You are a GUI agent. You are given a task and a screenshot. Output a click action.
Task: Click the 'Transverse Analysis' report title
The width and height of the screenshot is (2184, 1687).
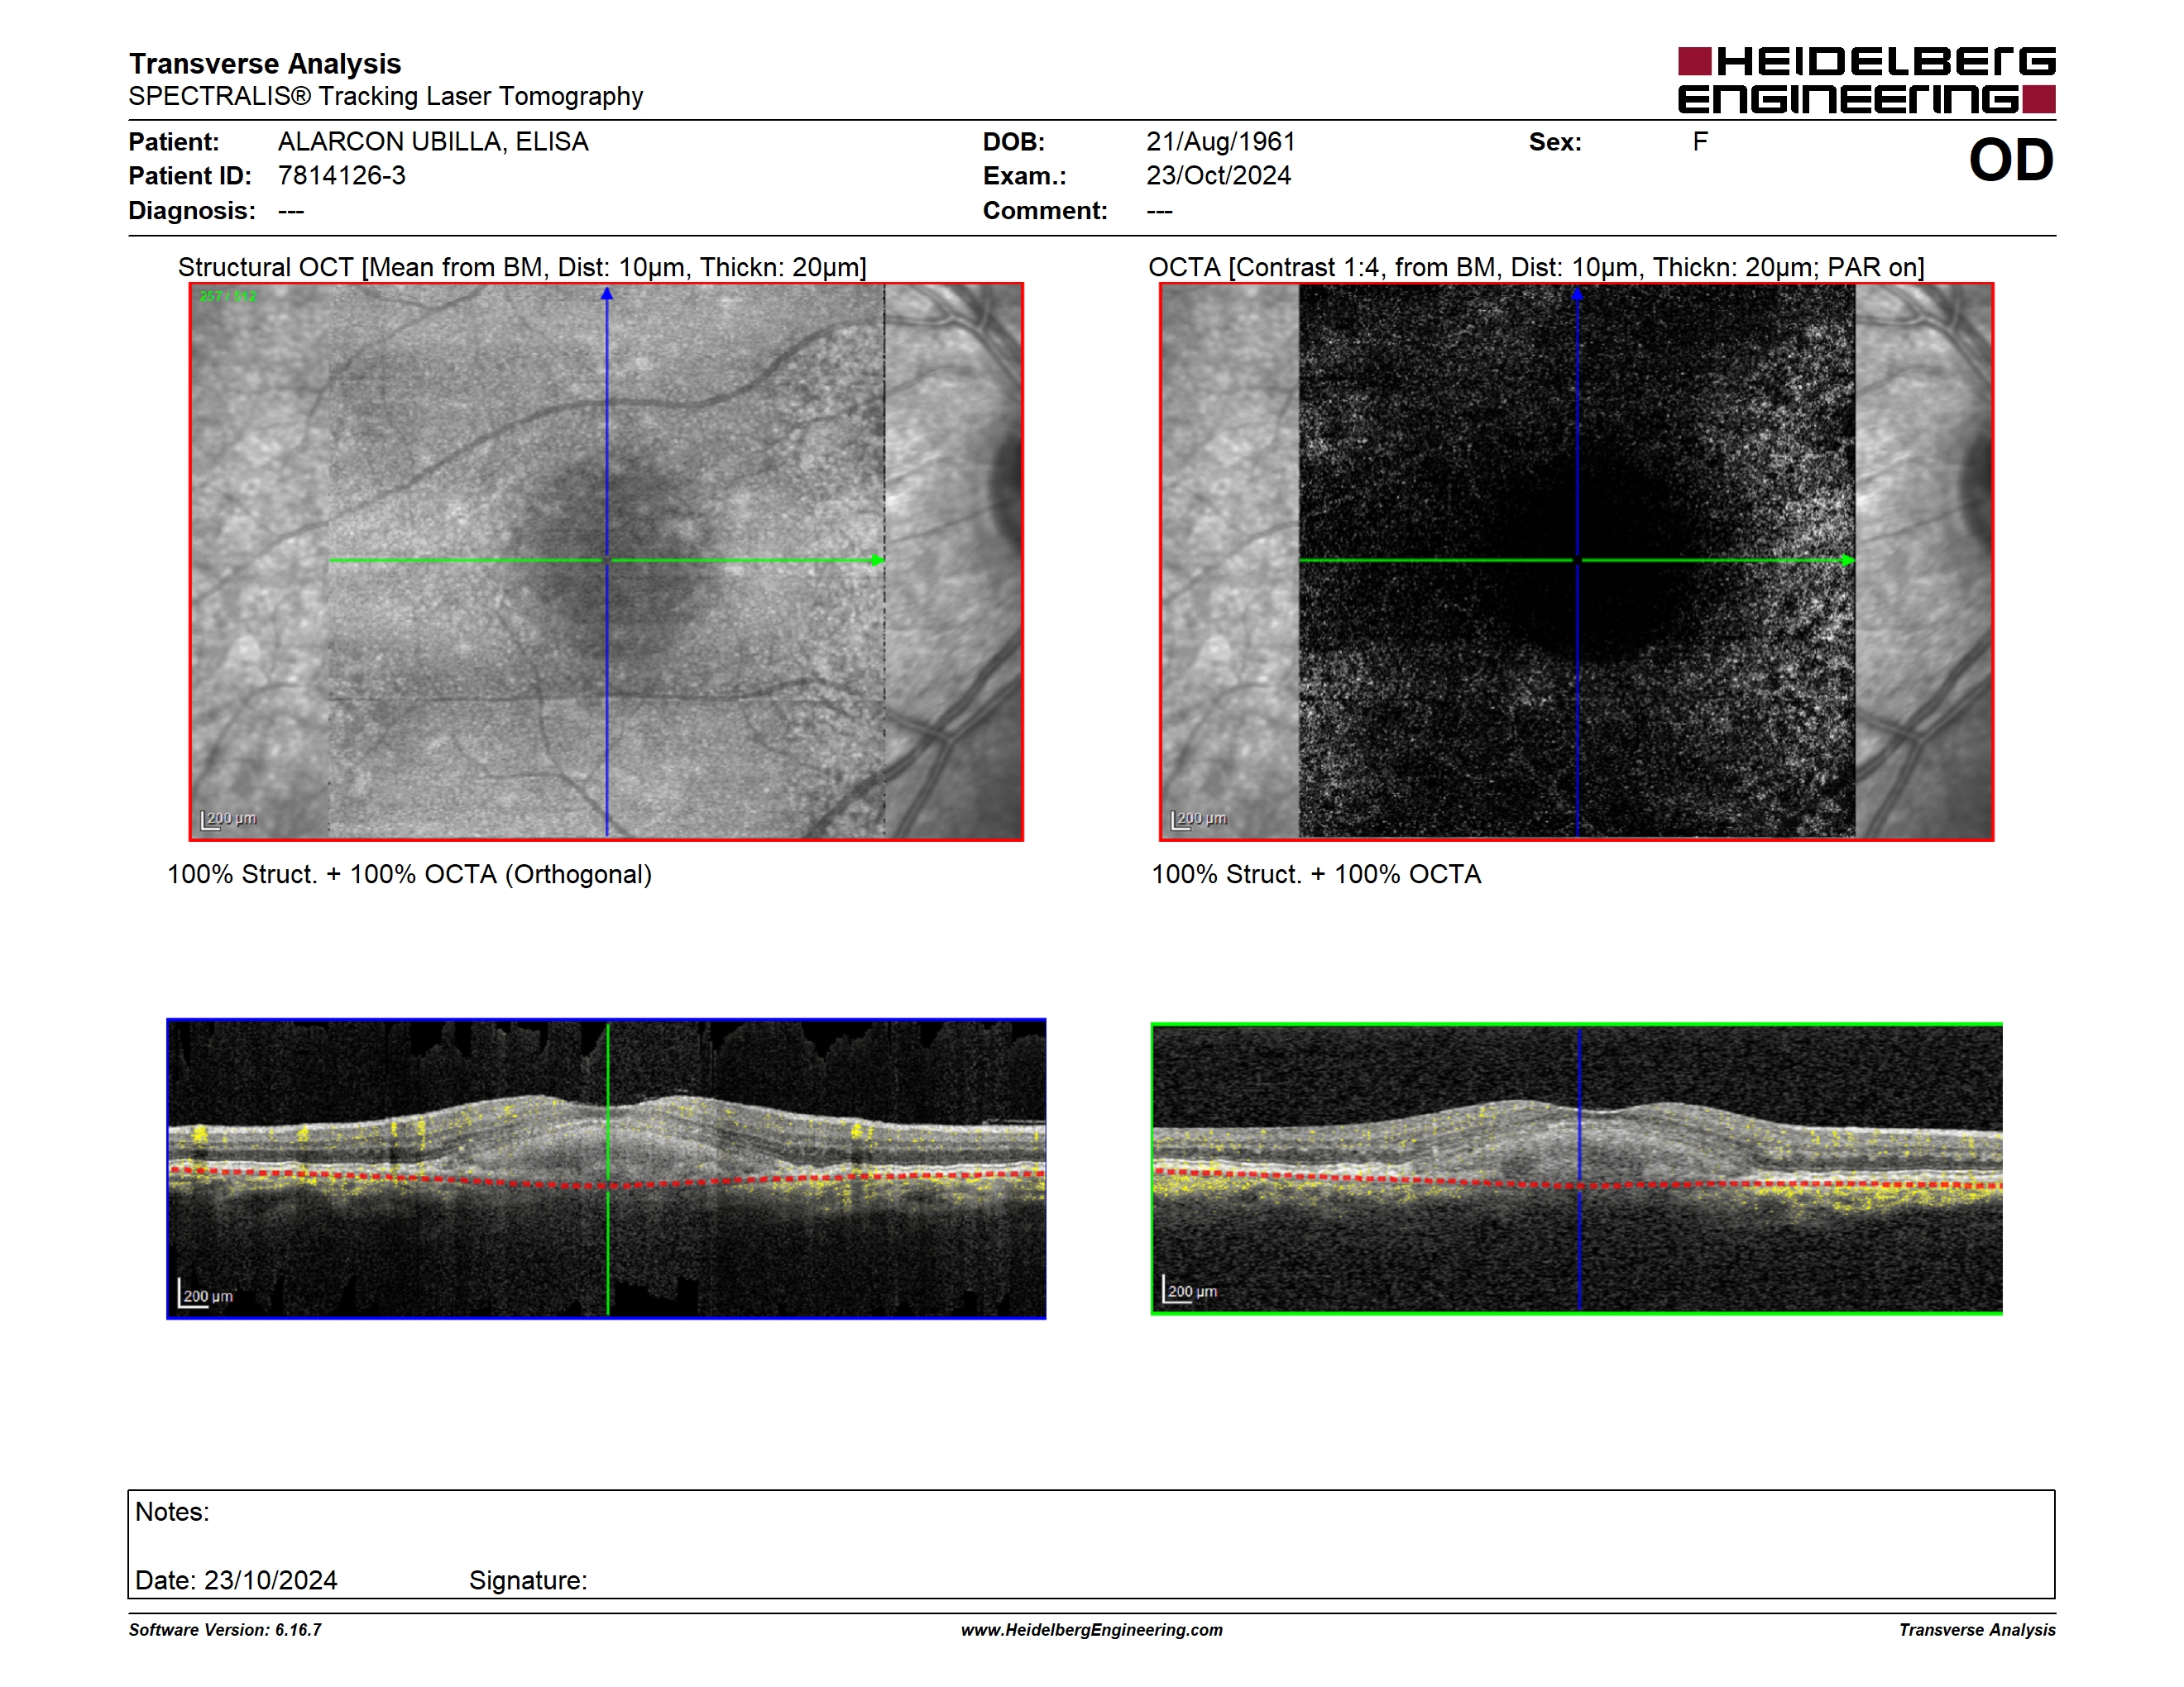[x=265, y=63]
